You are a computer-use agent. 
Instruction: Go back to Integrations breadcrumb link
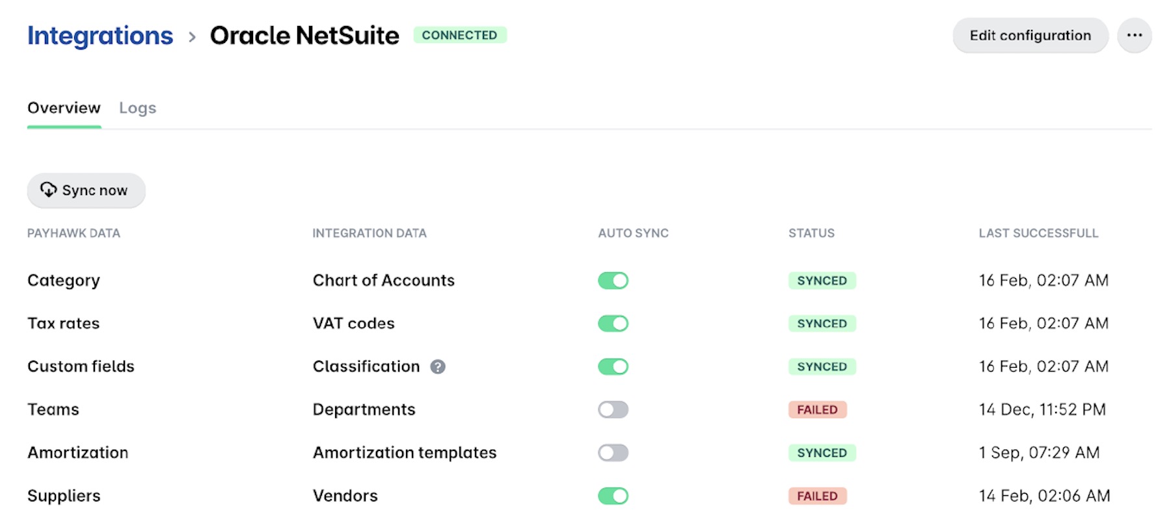(100, 36)
